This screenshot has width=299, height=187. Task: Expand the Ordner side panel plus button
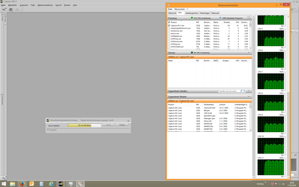point(2,14)
